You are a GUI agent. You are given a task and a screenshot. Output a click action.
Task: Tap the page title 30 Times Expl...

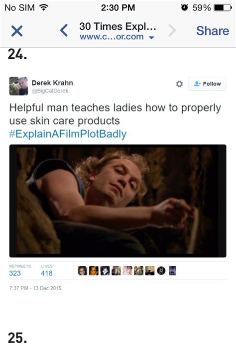click(x=118, y=26)
